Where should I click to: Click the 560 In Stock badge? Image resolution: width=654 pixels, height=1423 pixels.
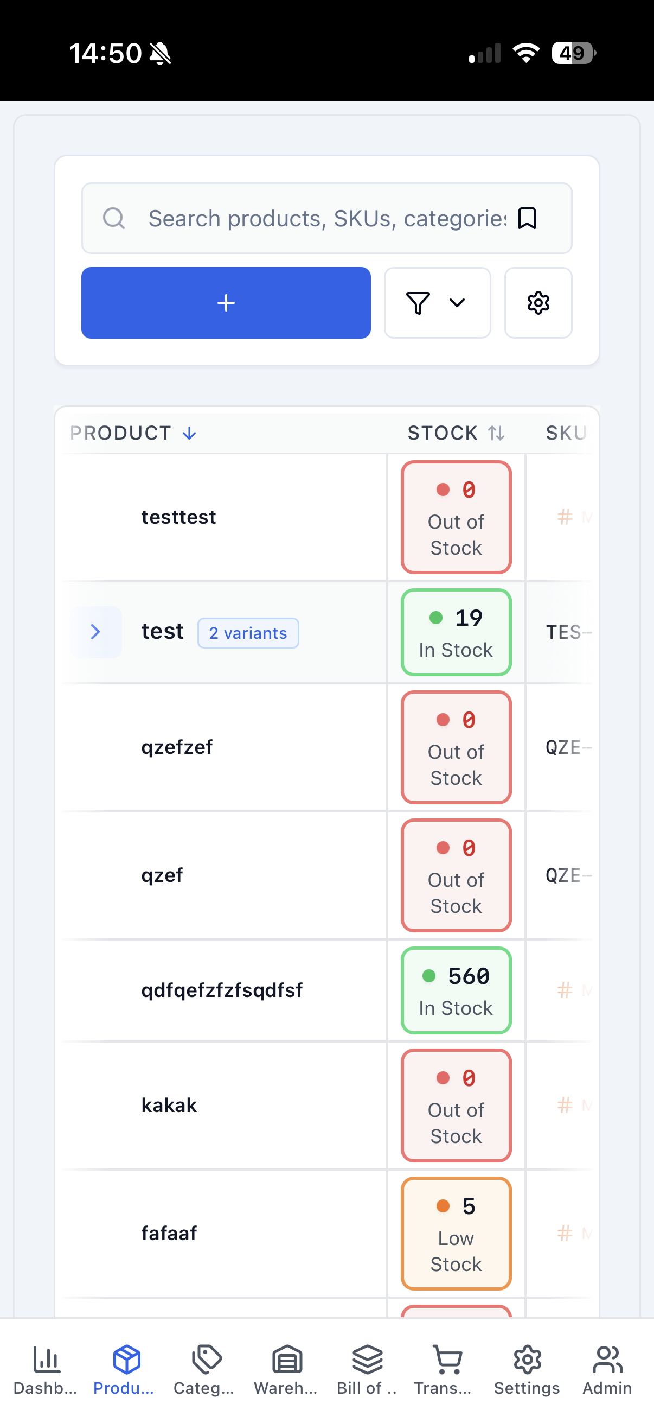tap(457, 990)
